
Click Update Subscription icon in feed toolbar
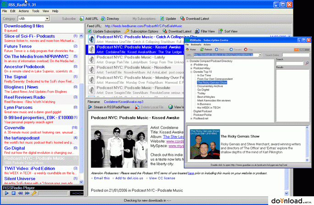pos(90,31)
